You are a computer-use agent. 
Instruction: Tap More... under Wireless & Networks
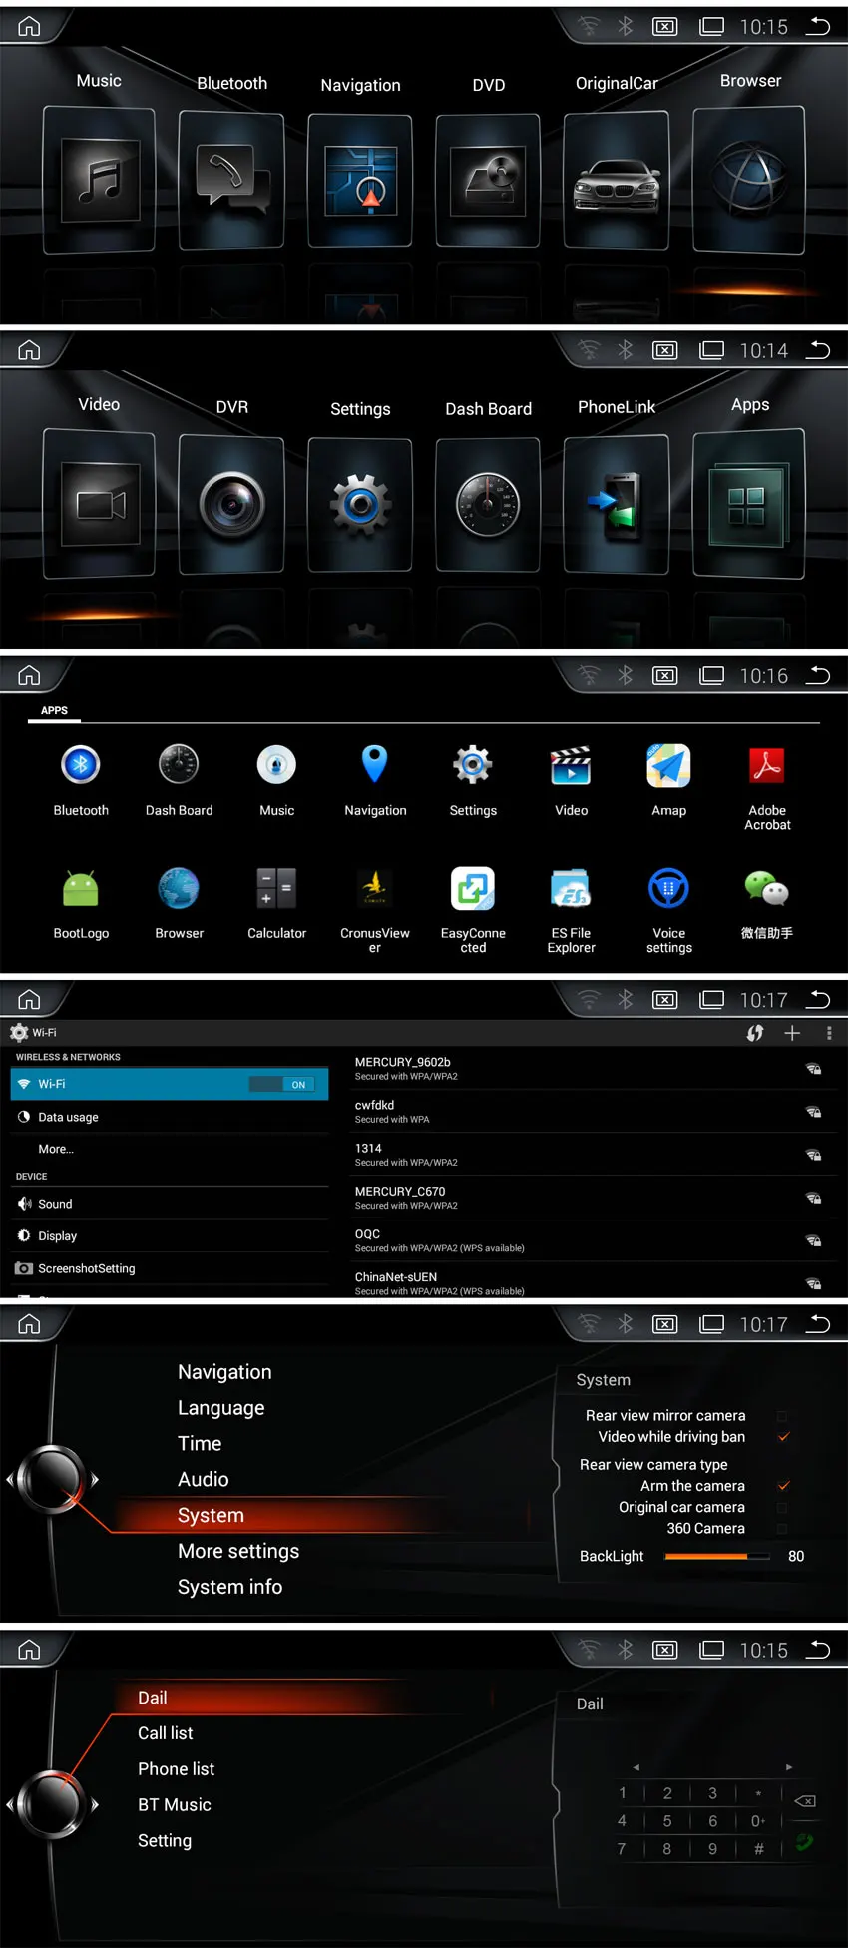(170, 1149)
